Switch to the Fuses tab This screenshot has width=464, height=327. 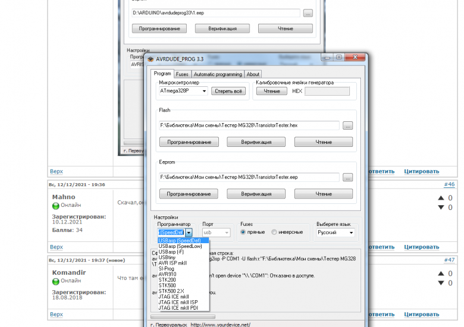point(182,74)
